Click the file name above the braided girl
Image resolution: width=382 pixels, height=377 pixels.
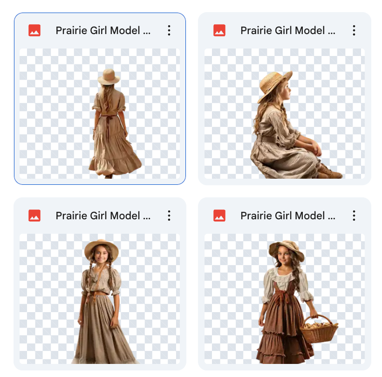pos(103,216)
